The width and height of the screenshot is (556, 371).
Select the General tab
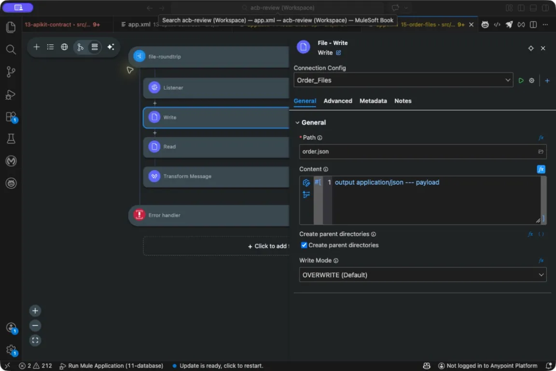point(305,101)
